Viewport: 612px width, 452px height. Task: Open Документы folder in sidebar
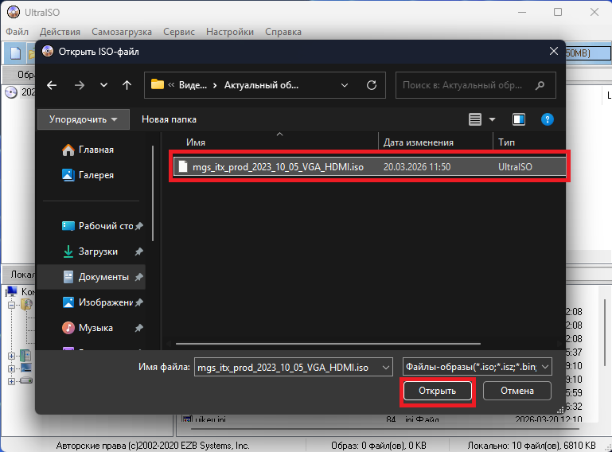click(x=96, y=277)
